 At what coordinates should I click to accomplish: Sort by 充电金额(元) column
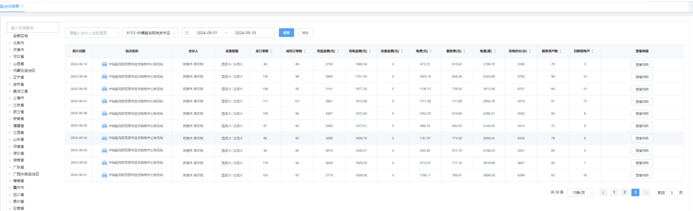(370, 51)
